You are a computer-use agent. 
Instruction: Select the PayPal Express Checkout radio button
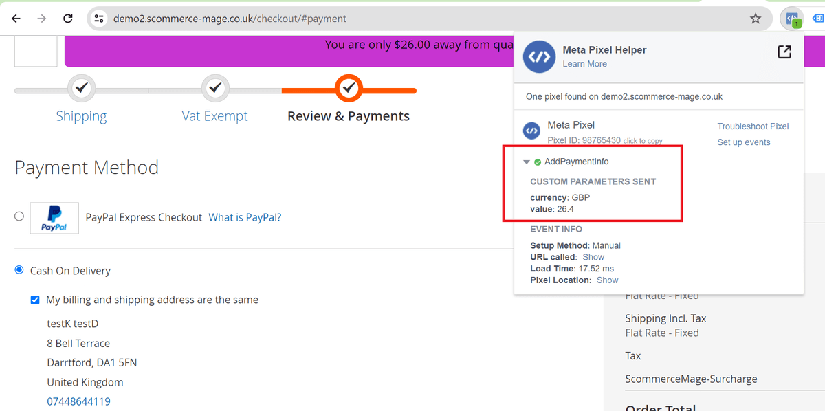[19, 216]
